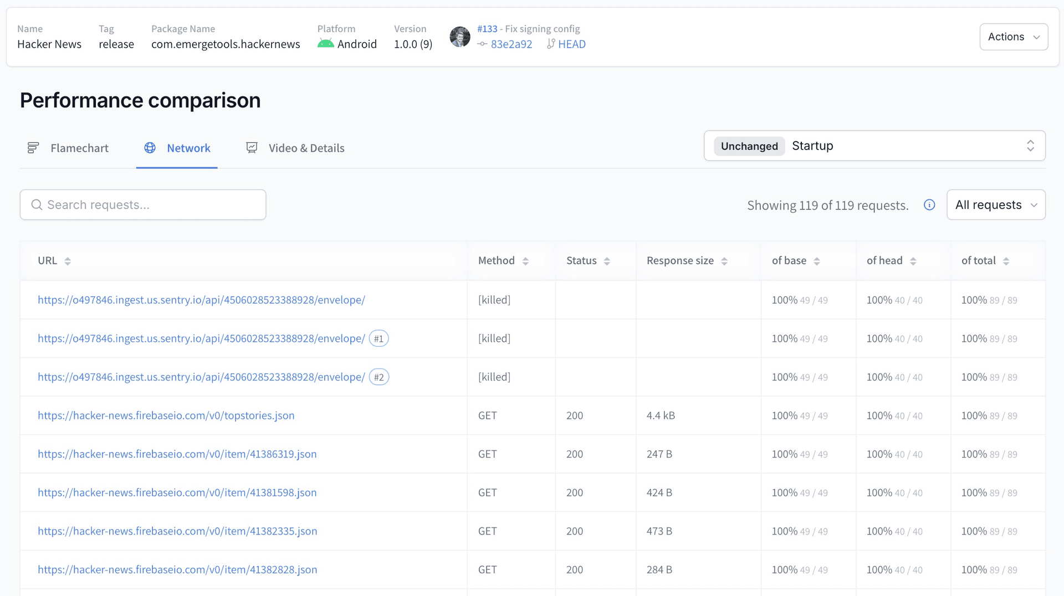The image size is (1064, 596).
Task: Click the search magnifier icon
Action: (x=37, y=204)
